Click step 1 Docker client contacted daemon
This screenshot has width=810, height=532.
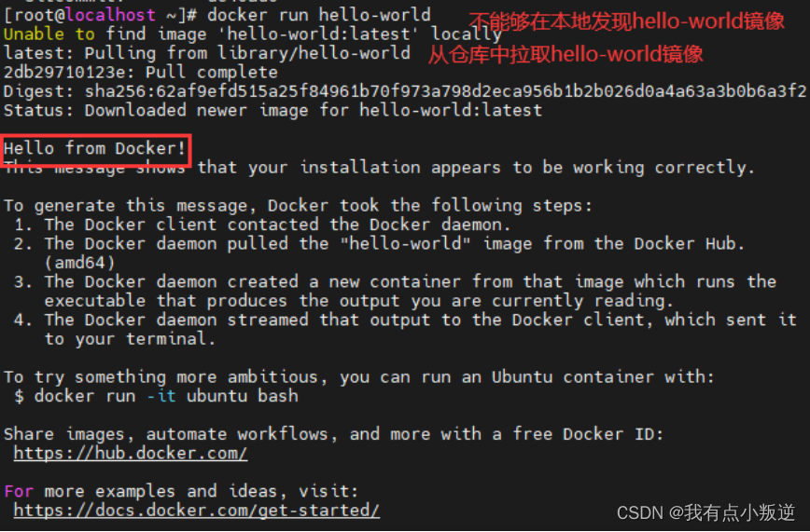coord(262,225)
